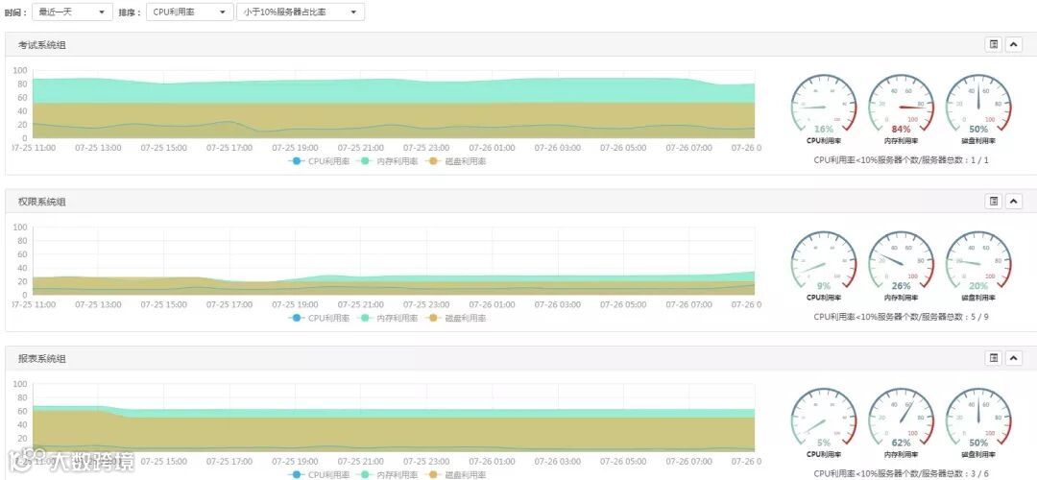The image size is (1037, 480).
Task: Collapse the 考试系统组 panel
Action: (x=1014, y=44)
